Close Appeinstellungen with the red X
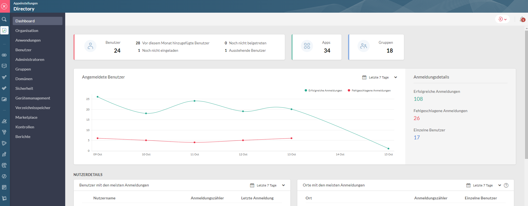Image resolution: width=528 pixels, height=206 pixels. (4, 6)
